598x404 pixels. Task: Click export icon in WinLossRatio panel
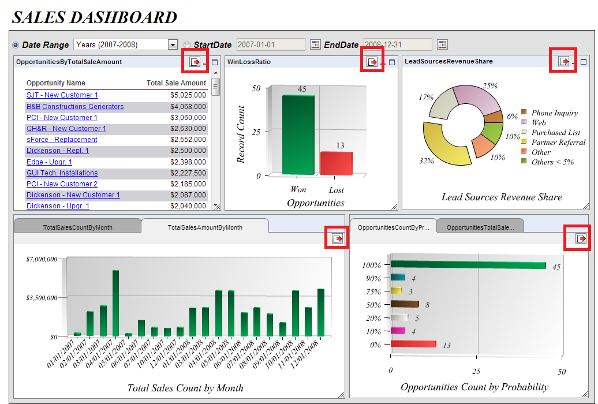pos(372,62)
